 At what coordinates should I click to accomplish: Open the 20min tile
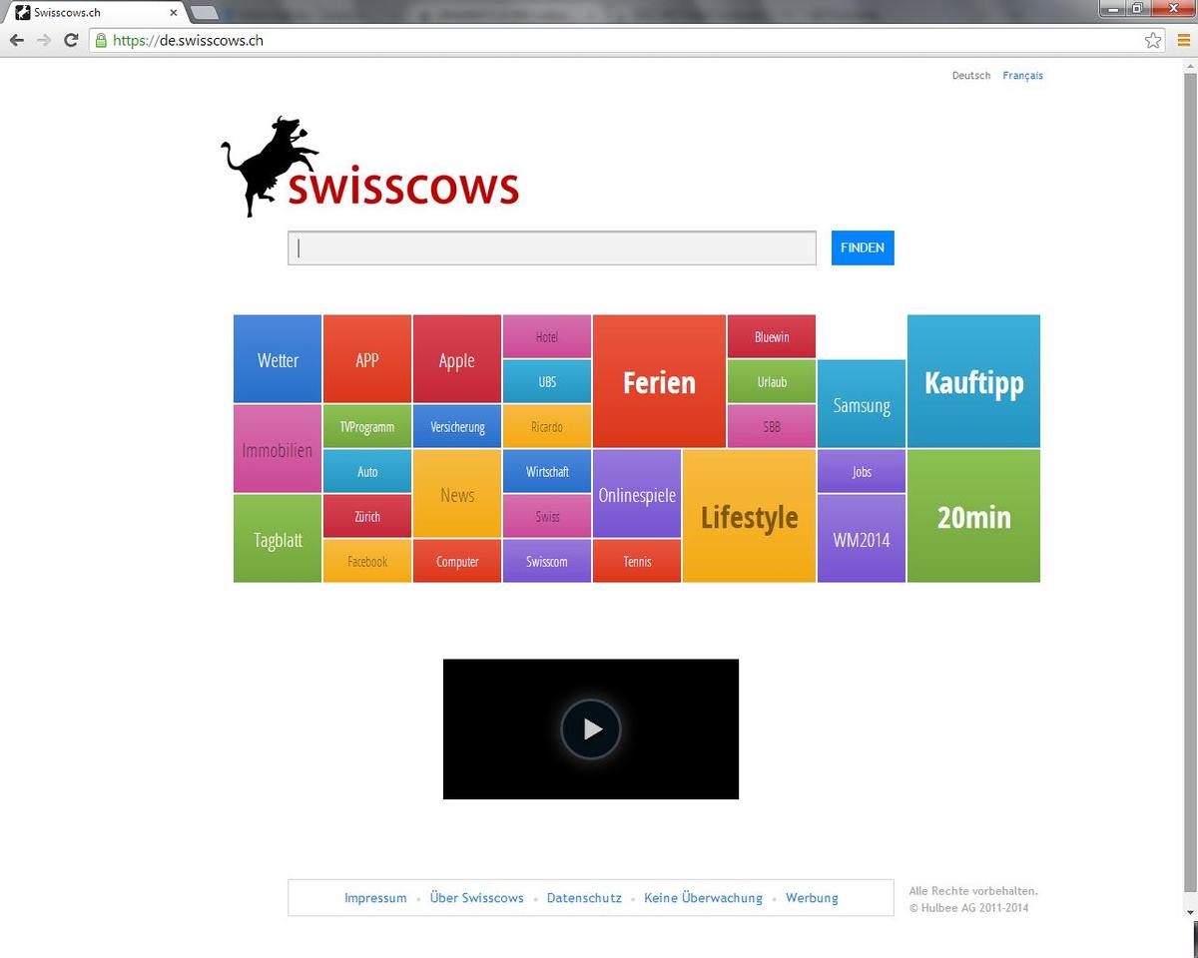coord(972,517)
